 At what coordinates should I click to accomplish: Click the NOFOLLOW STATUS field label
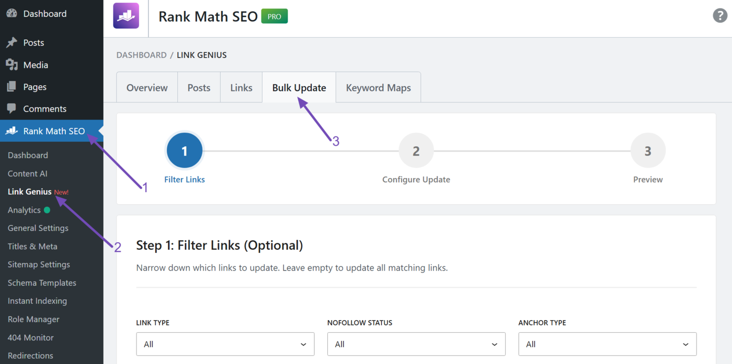[360, 323]
